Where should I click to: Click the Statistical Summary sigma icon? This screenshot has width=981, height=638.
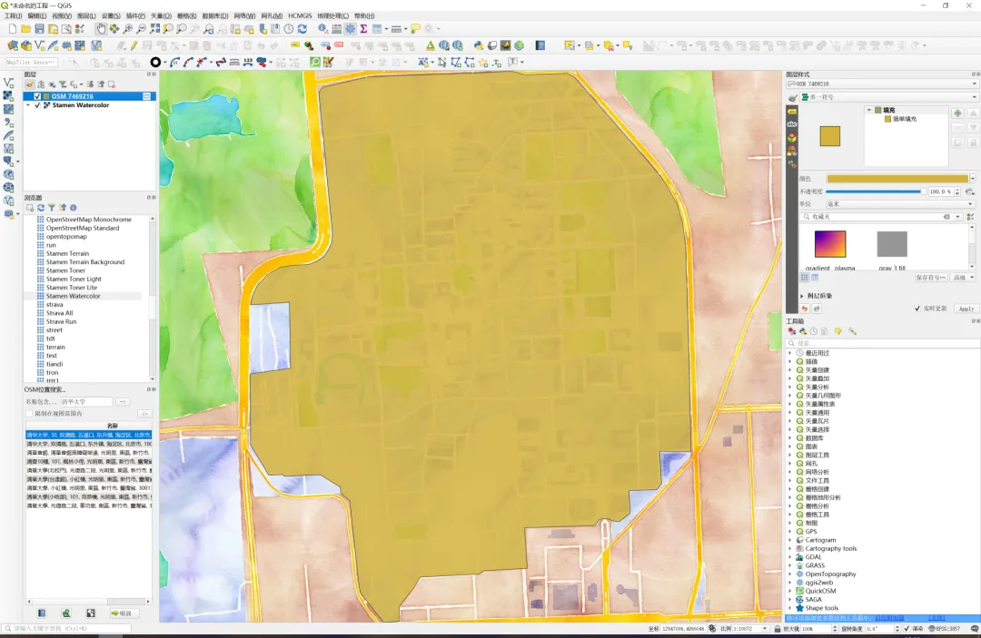[x=363, y=29]
